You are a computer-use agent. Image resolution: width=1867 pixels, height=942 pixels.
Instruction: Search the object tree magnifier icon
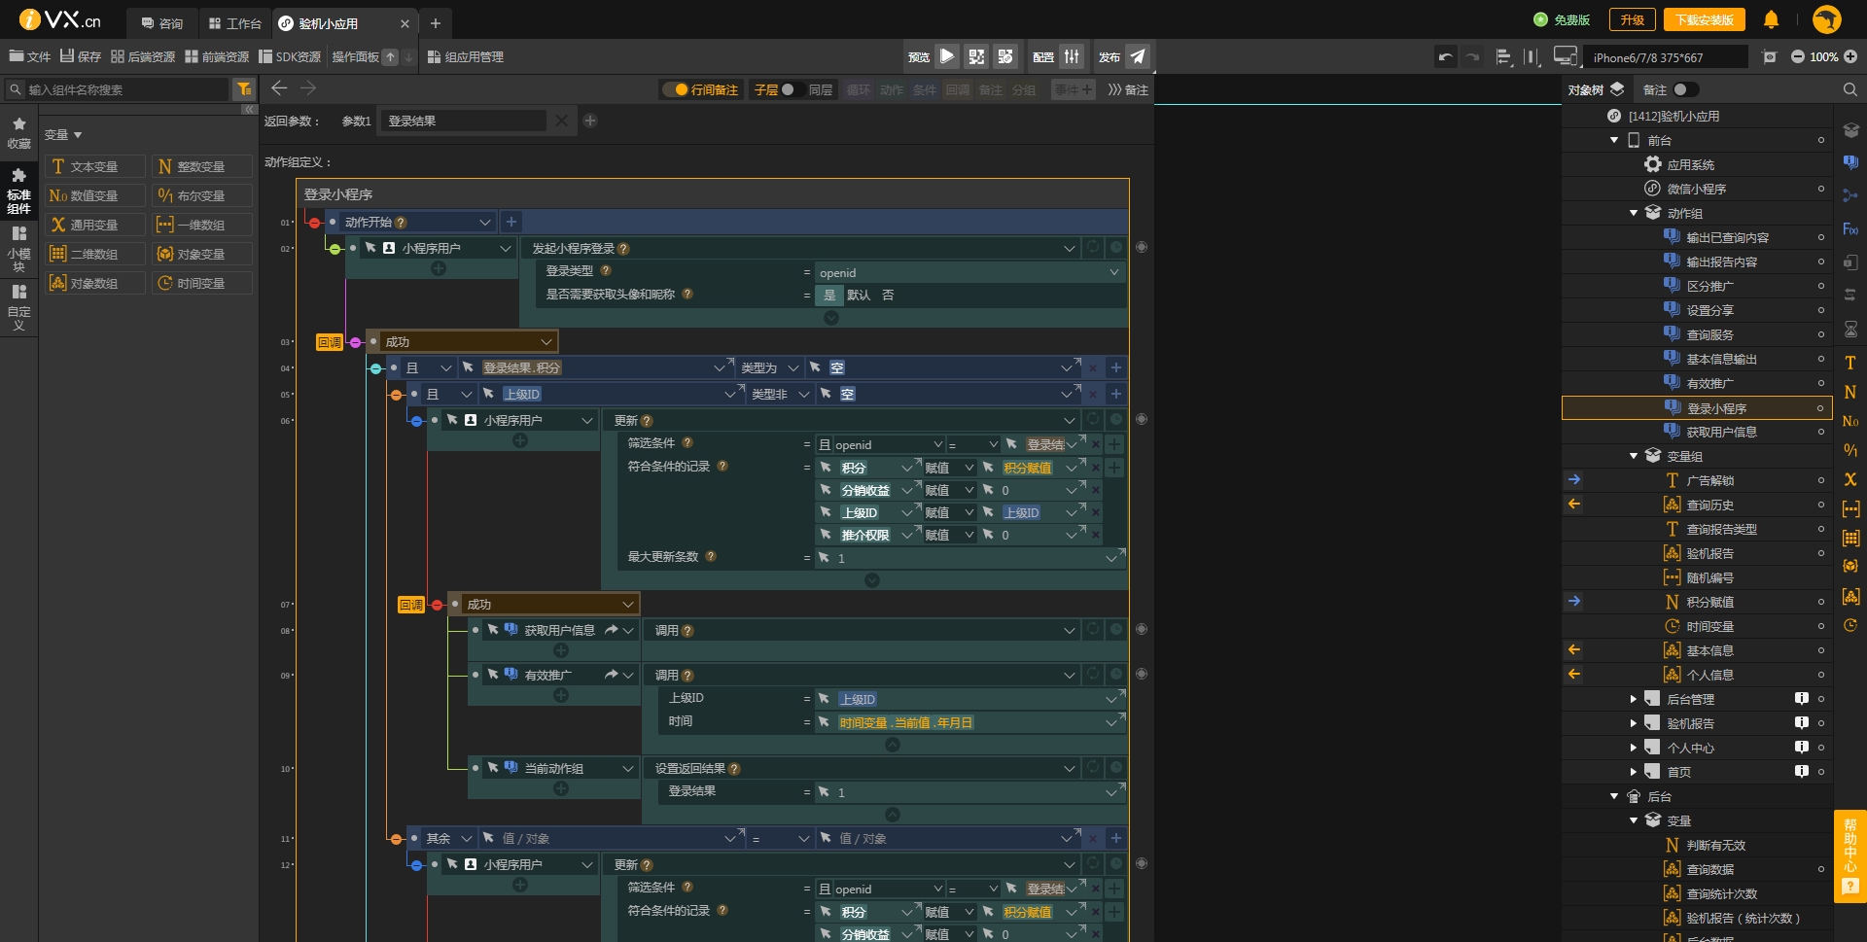[x=1849, y=89]
